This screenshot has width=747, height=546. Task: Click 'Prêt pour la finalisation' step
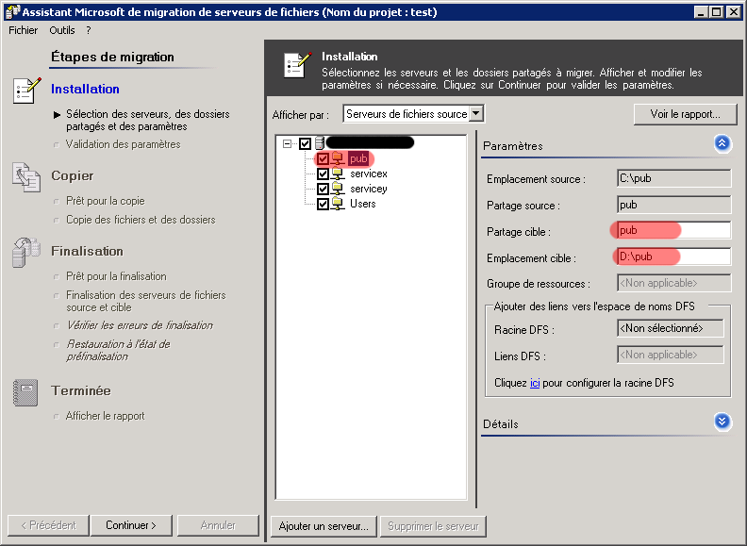(x=116, y=276)
